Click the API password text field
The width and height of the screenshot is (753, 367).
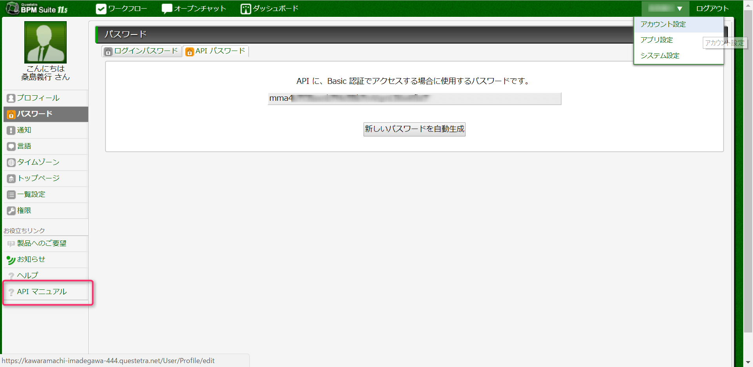click(x=415, y=98)
